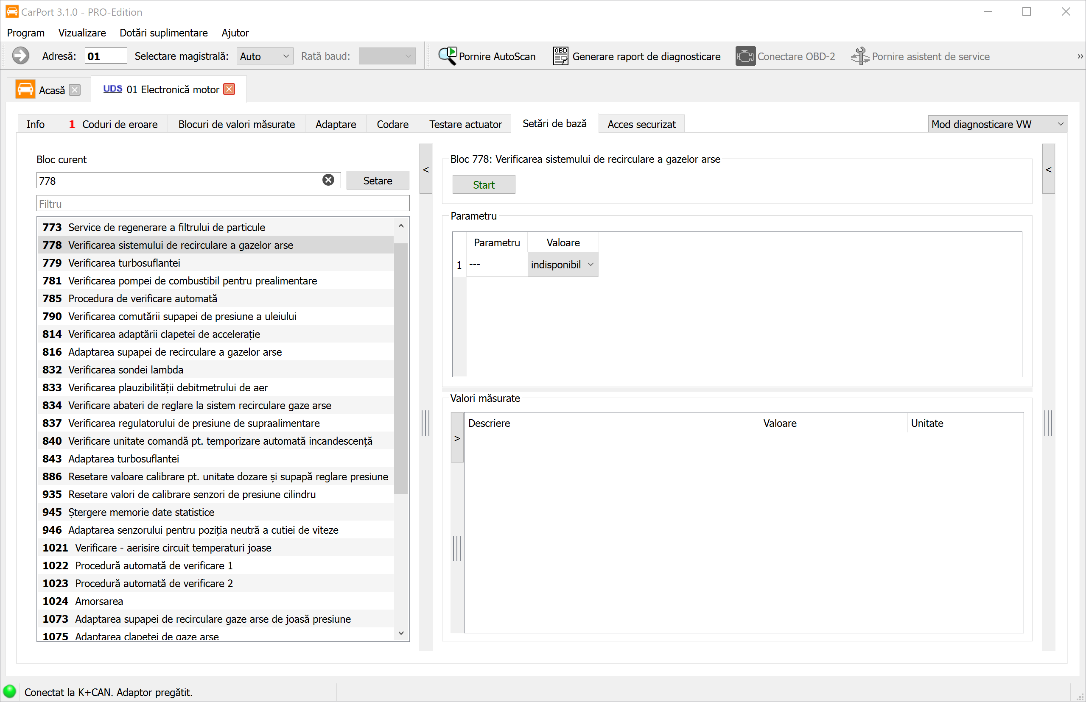
Task: Collapse the block list panel with left arrow
Action: pyautogui.click(x=425, y=169)
